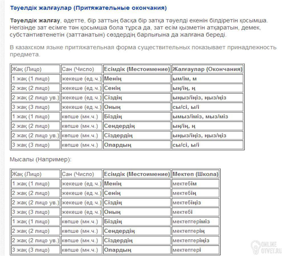Select the Сіздердің cell in the second table
Image resolution: width=283 pixels, height=256 pixels.
tap(137, 240)
